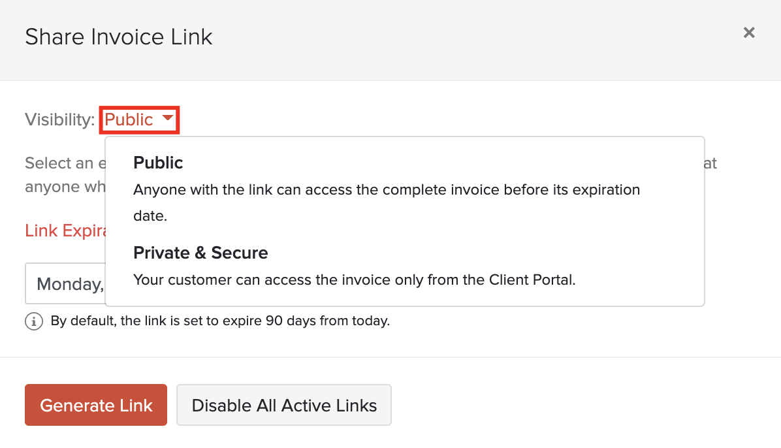781x448 pixels.
Task: Click the 'Your customer can access' description
Action: tap(354, 280)
